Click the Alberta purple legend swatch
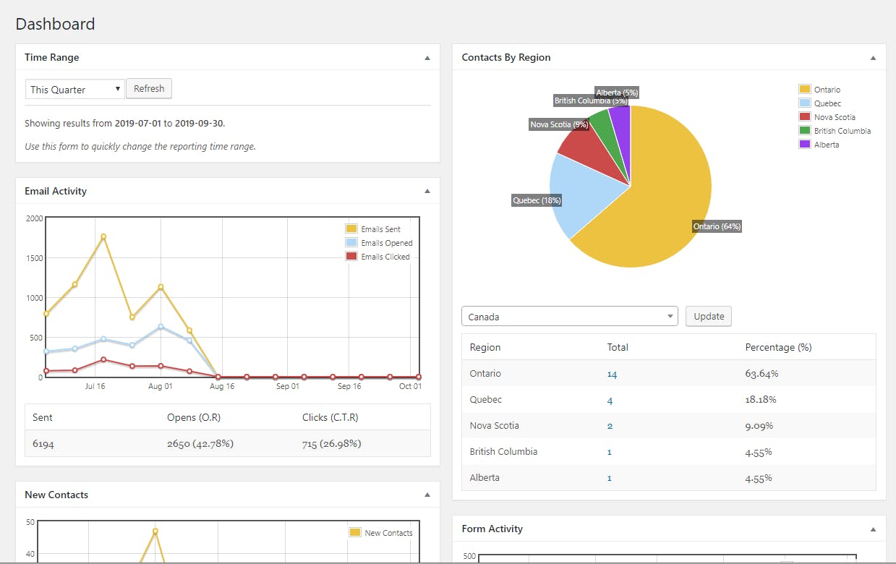Viewport: 896px width, 564px height. tap(805, 144)
